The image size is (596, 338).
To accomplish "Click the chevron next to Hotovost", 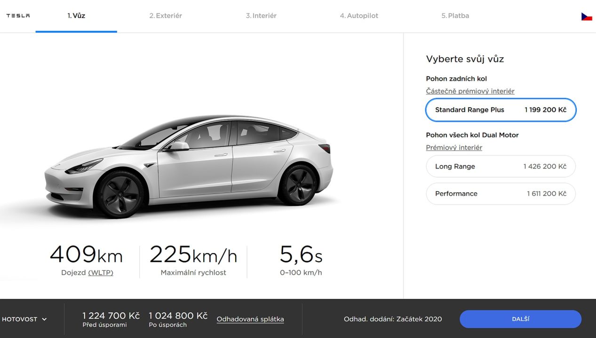I will (x=44, y=319).
